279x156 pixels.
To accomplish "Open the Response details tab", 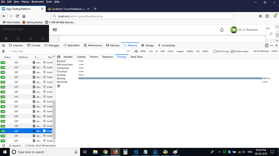I will (x=108, y=57).
